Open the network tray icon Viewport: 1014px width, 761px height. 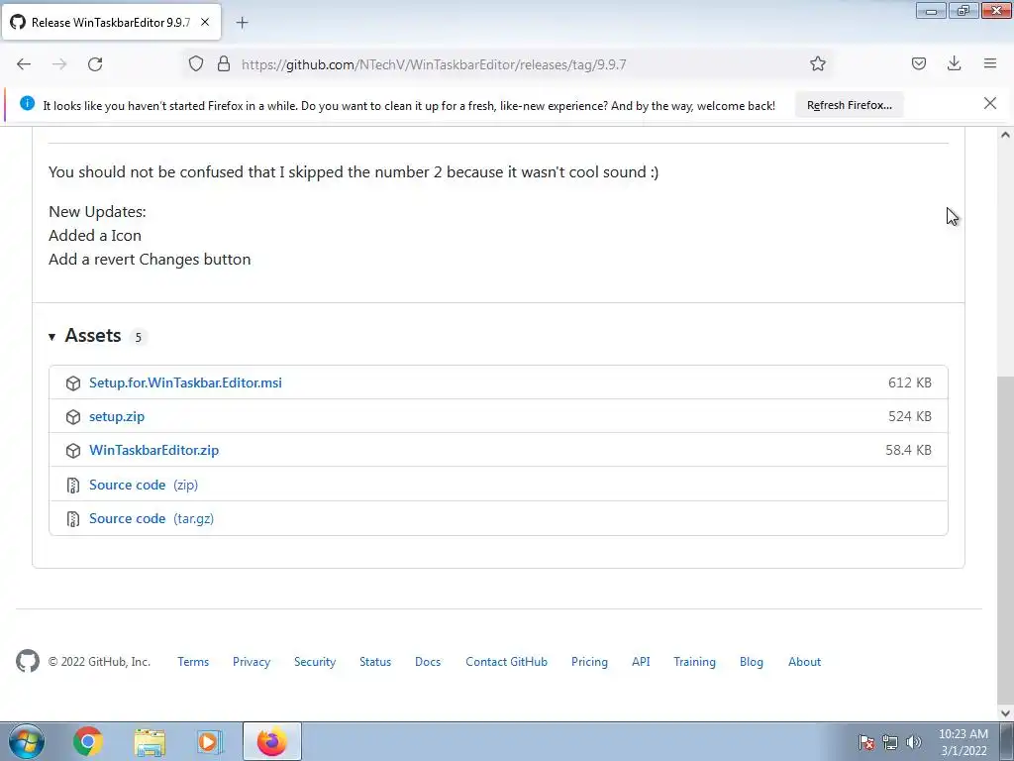click(x=890, y=742)
